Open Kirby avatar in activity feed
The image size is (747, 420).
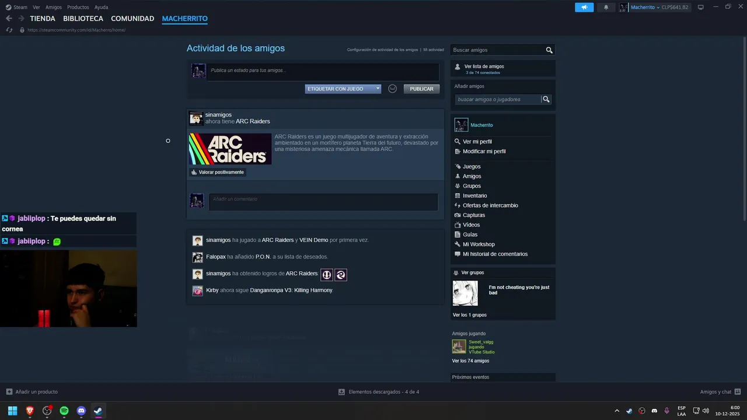pyautogui.click(x=198, y=290)
